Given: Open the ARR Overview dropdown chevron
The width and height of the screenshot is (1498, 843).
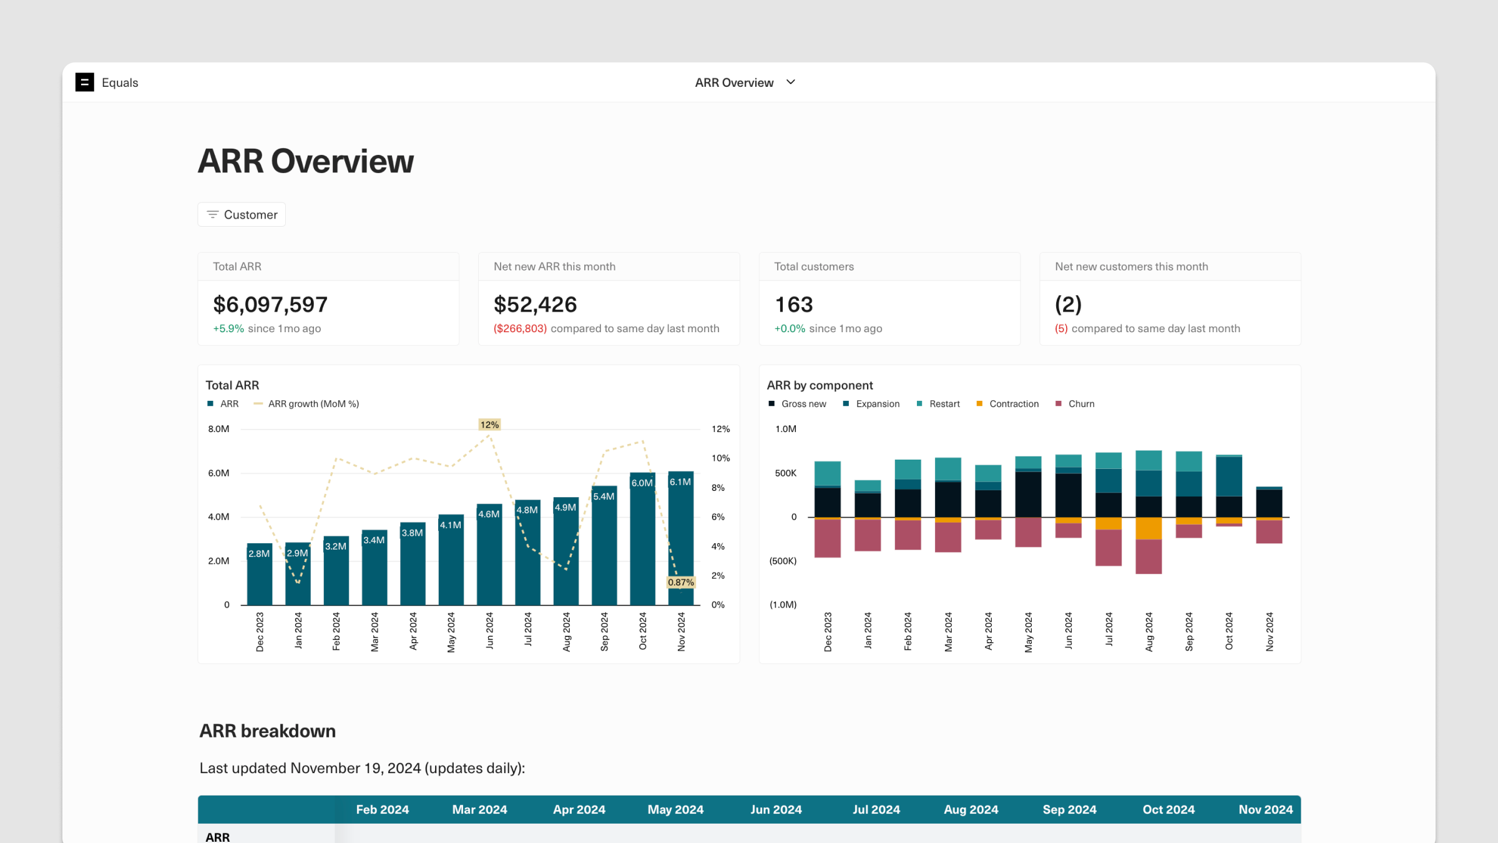Looking at the screenshot, I should [791, 82].
